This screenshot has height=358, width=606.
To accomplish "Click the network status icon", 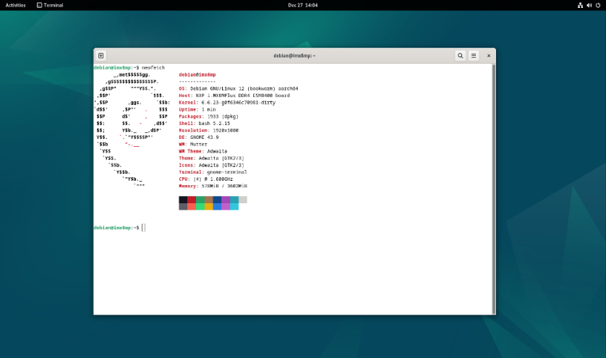I will tap(580, 5).
